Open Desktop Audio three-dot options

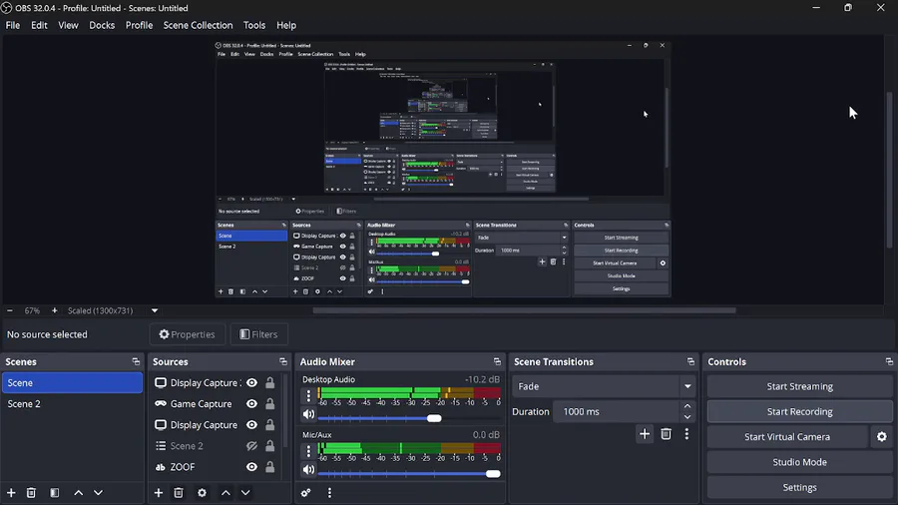tap(308, 395)
